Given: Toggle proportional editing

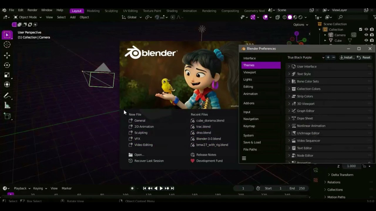Looking at the screenshot, I should tap(173, 17).
